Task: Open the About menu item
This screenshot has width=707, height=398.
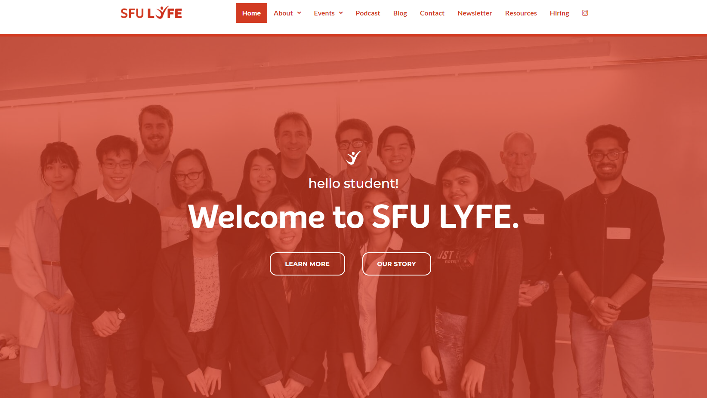Action: pos(283,13)
